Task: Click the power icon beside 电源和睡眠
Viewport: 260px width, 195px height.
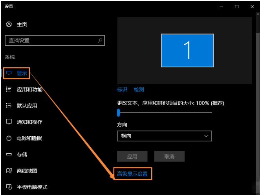Action: [9, 138]
